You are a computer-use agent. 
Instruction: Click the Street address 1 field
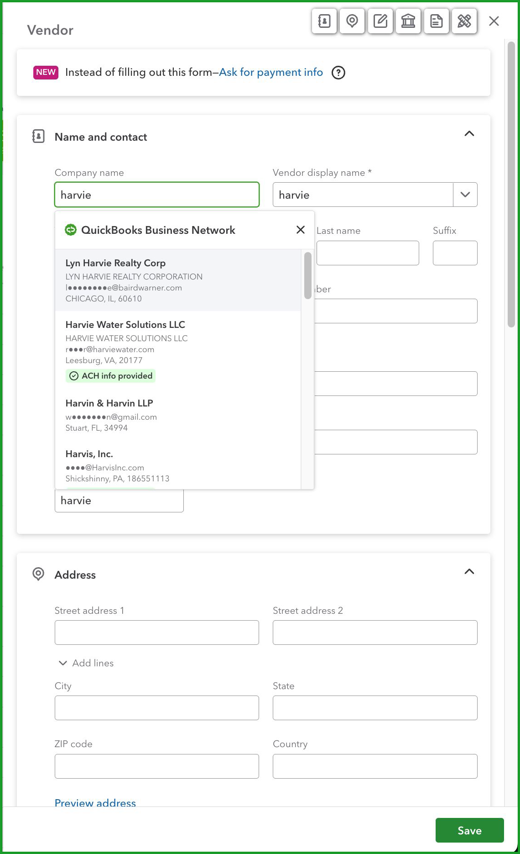(157, 633)
